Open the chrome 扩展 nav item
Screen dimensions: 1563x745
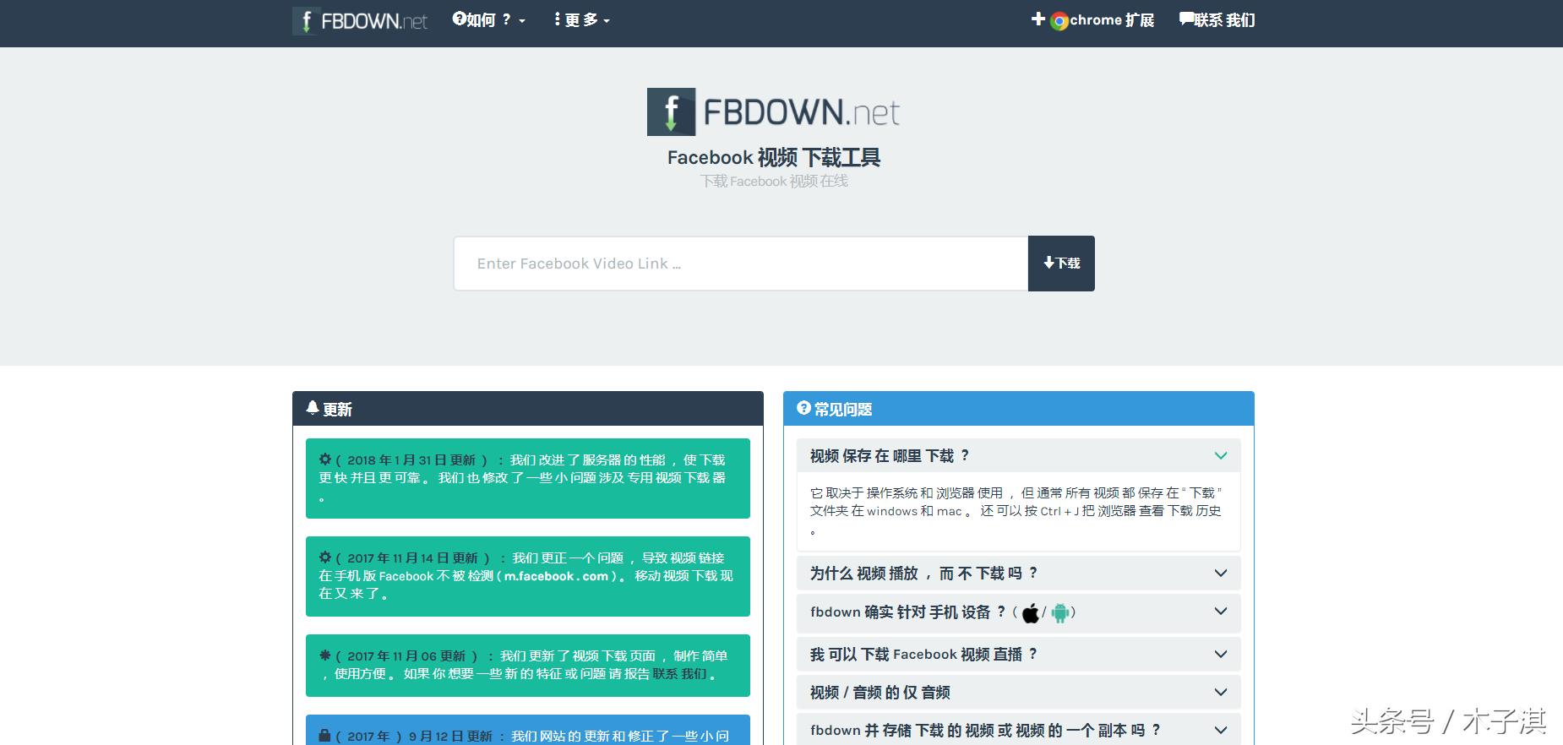(1092, 20)
